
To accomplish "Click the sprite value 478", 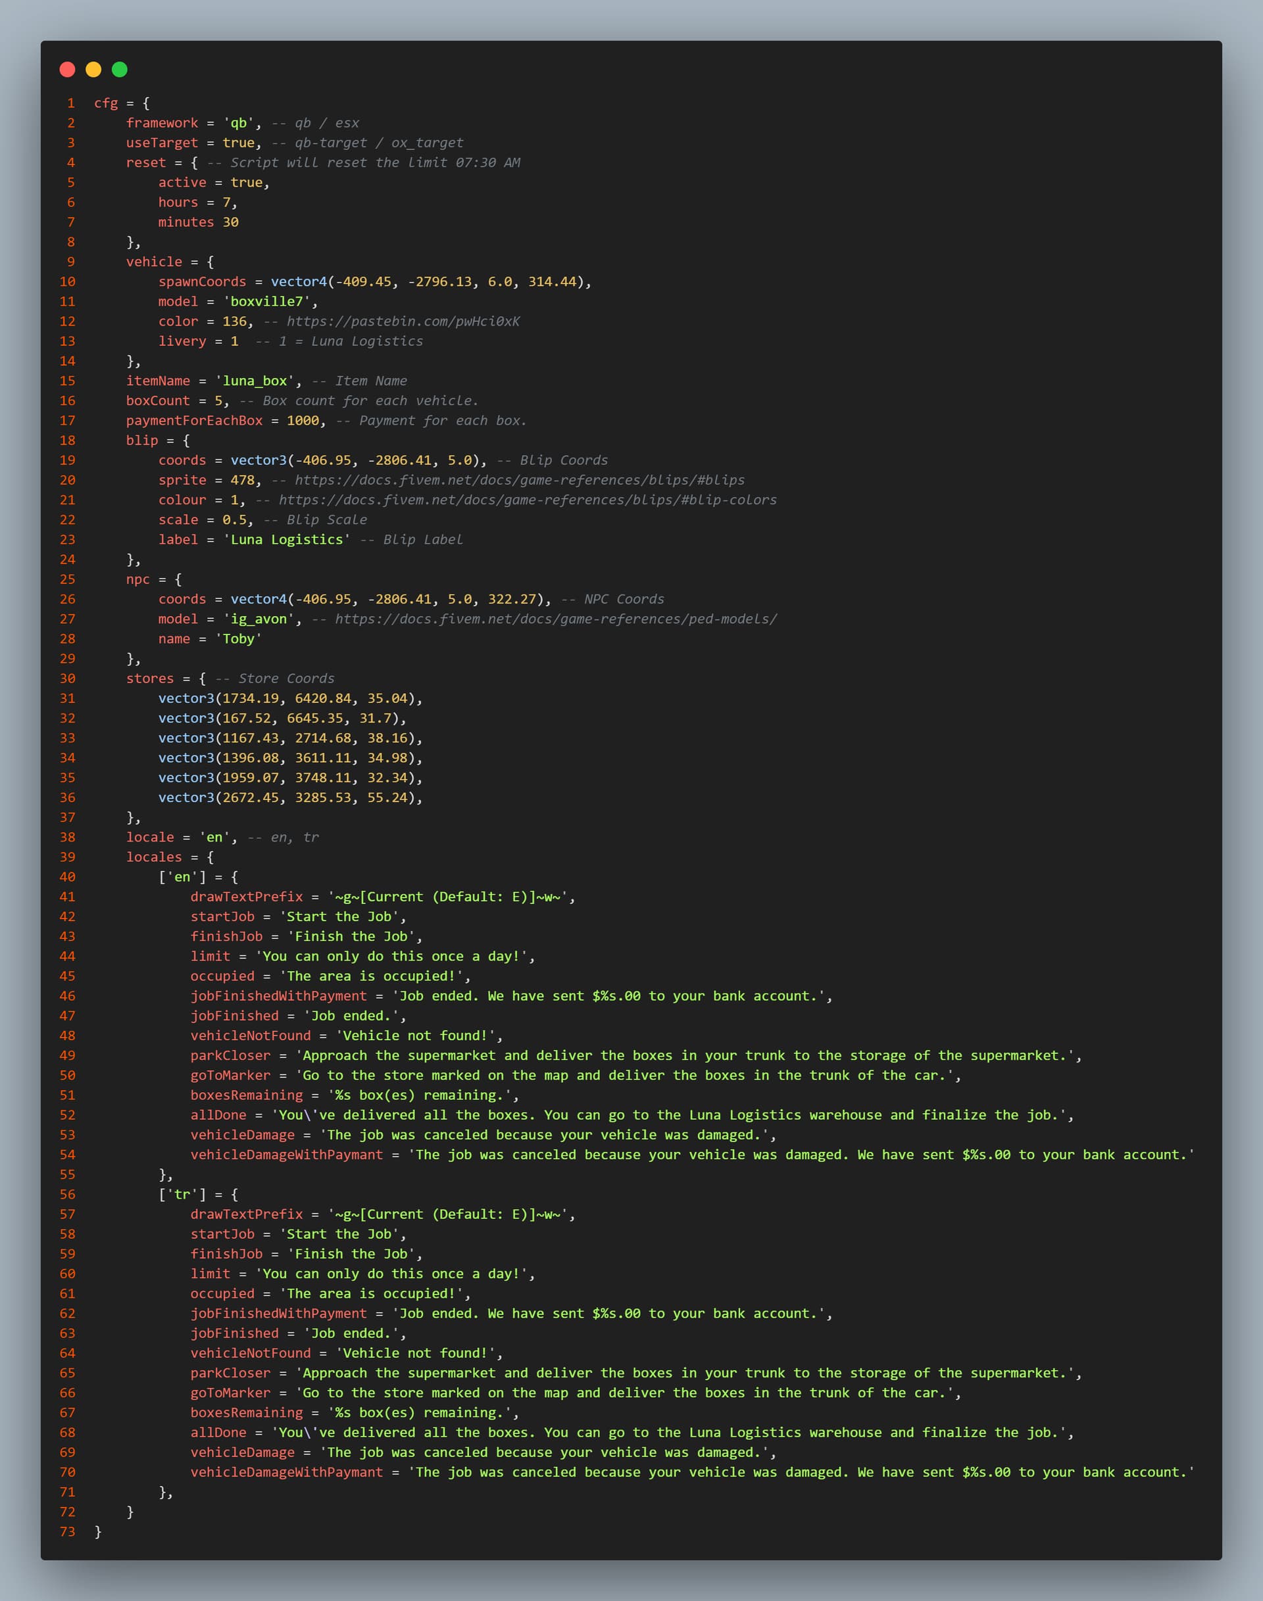I will point(243,480).
